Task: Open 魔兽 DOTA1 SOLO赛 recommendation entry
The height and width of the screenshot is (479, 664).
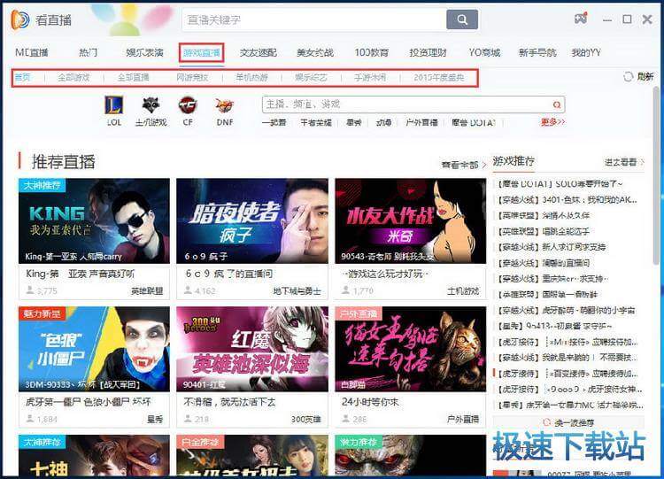Action: pos(560,184)
